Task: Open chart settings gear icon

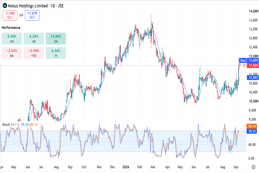Action: 253,167
